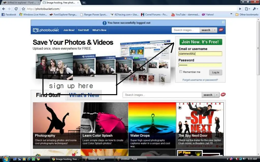This screenshot has width=260, height=162.
Task: Click the network tray icon
Action: pos(241,159)
